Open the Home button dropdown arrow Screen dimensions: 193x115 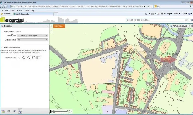149,14
